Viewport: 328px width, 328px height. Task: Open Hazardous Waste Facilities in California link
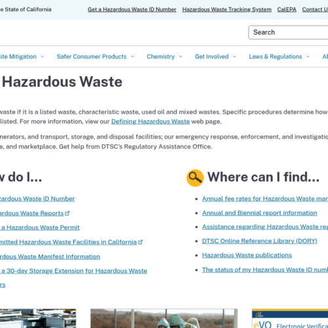(68, 242)
